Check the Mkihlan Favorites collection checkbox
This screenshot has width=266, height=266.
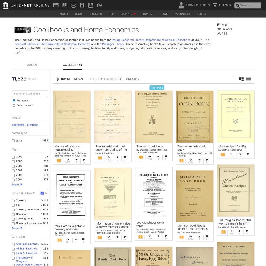[x=13, y=249]
